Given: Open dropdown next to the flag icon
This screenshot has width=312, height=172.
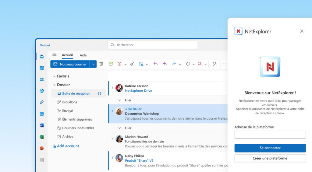Looking at the screenshot, I should pyautogui.click(x=206, y=65).
